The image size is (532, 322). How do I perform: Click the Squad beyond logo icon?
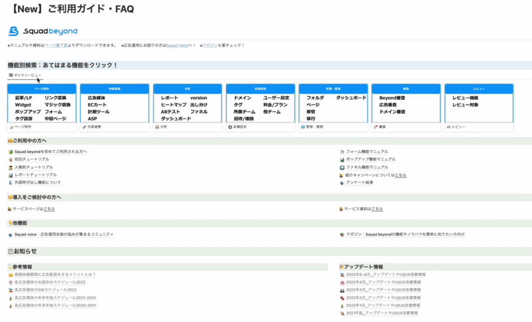pos(13,31)
